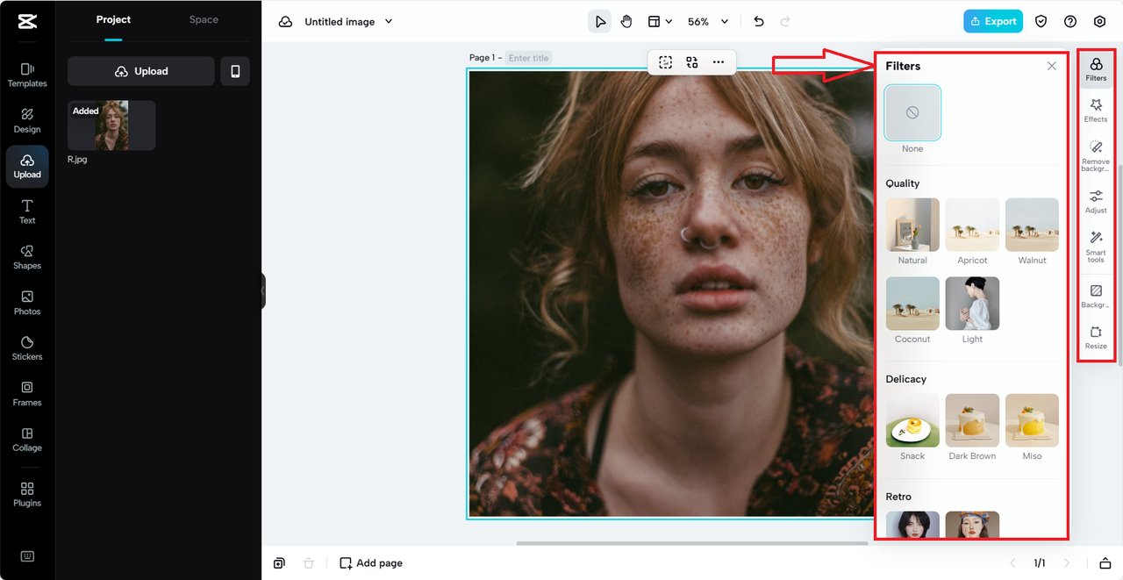This screenshot has width=1123, height=580.
Task: Click the shield icon next to Export
Action: [x=1041, y=22]
